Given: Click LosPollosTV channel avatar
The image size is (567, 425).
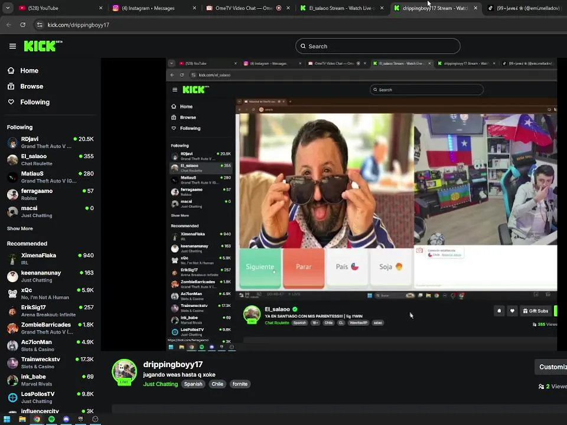Looking at the screenshot, I should (12, 397).
